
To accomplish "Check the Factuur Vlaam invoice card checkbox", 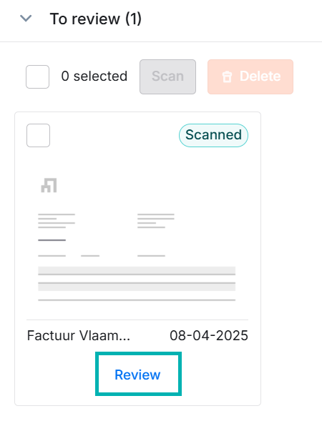I will [38, 135].
